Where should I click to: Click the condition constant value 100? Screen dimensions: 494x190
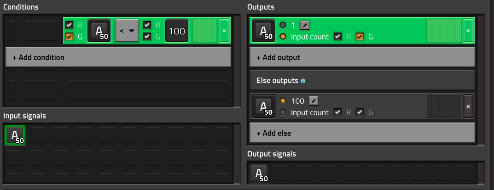pyautogui.click(x=177, y=31)
